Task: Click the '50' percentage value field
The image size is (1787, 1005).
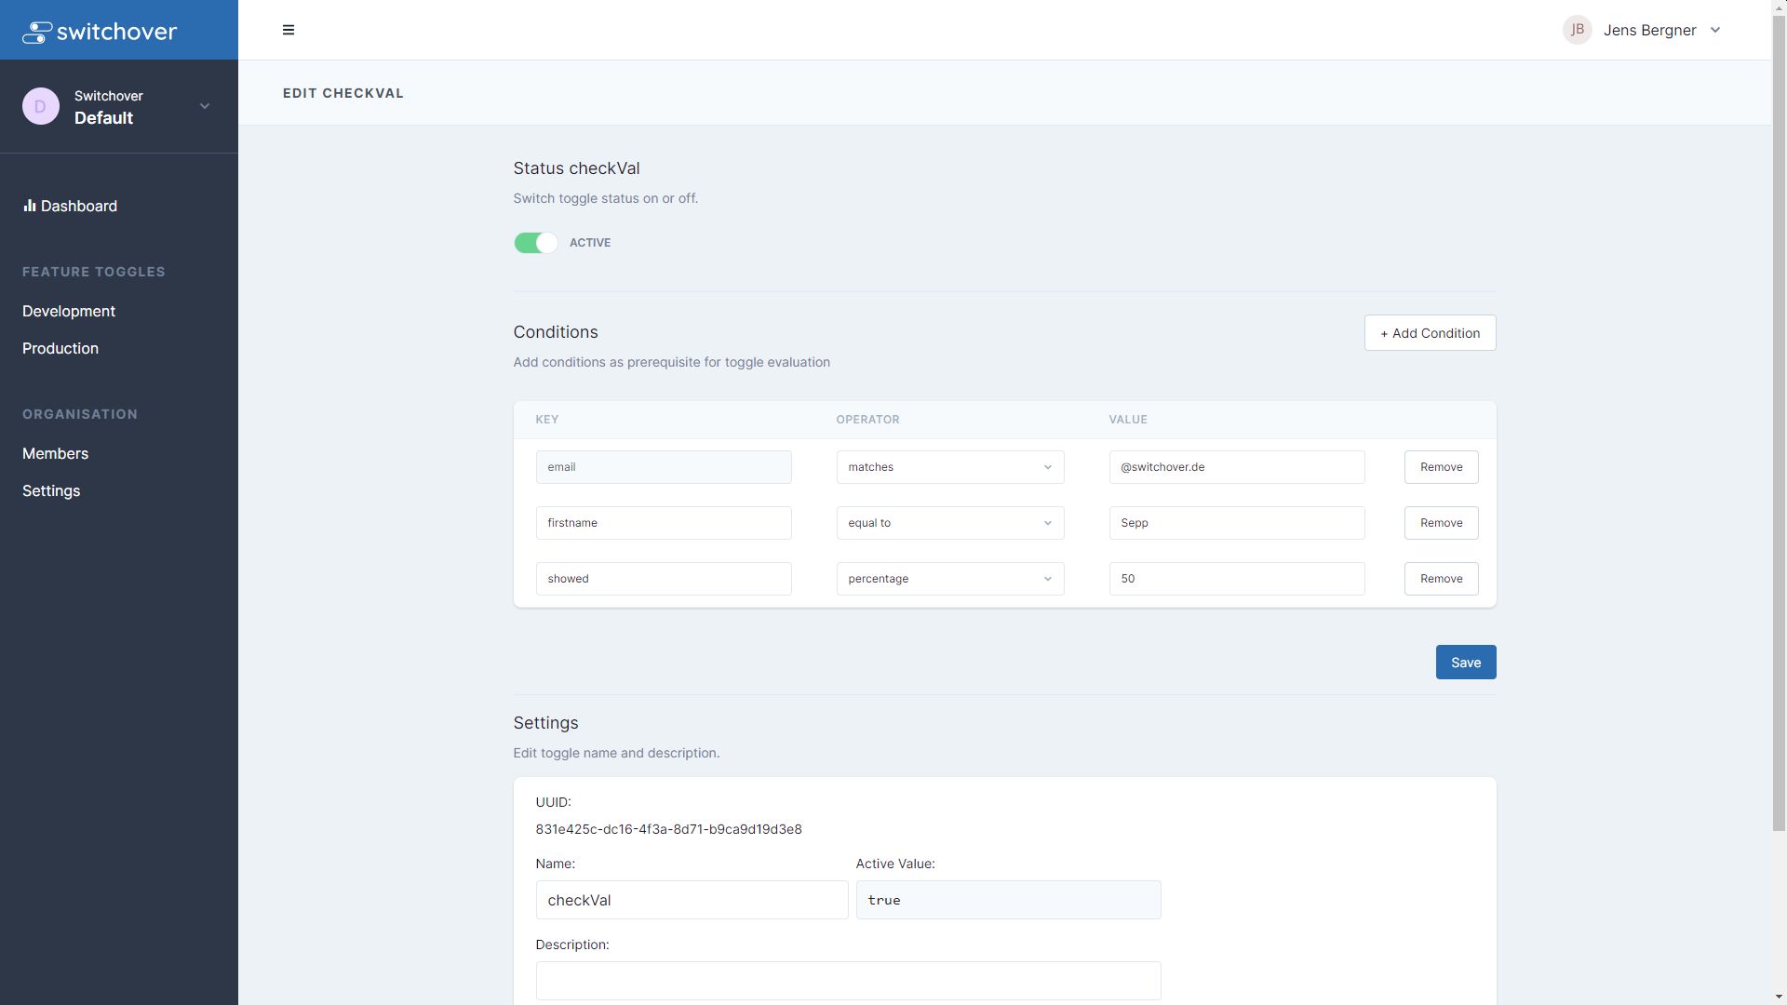Action: point(1237,579)
